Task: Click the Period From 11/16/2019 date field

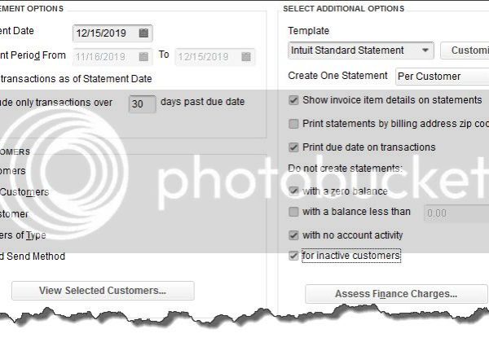Action: coord(112,57)
